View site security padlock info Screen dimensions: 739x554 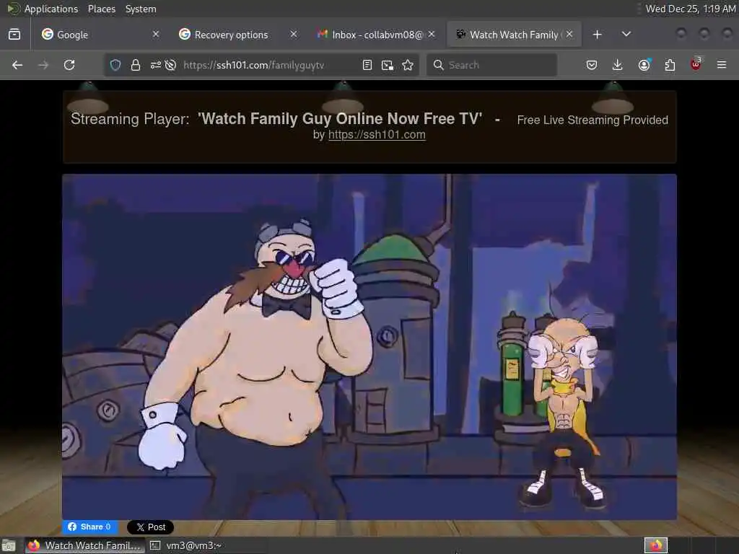tap(135, 65)
